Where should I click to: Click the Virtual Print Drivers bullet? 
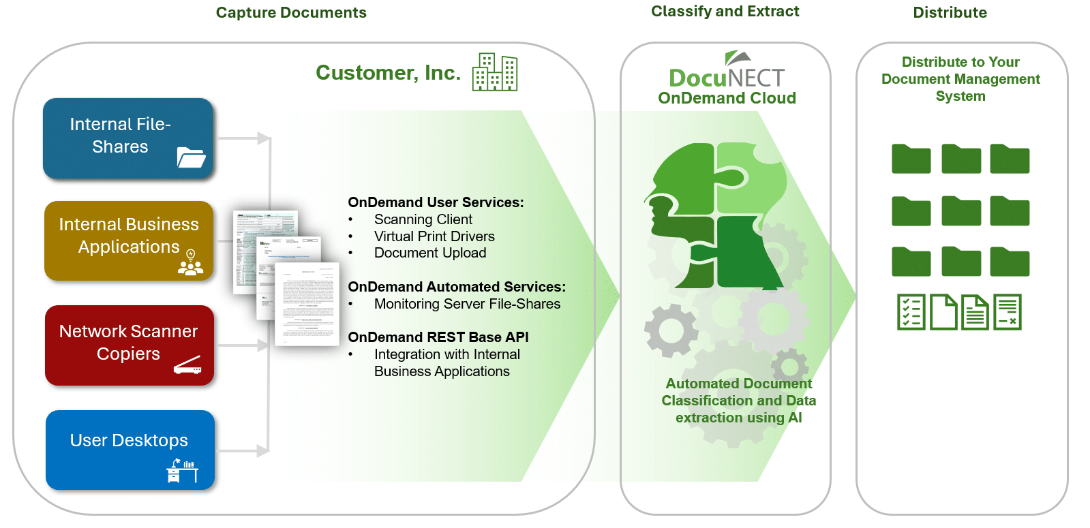coord(434,236)
